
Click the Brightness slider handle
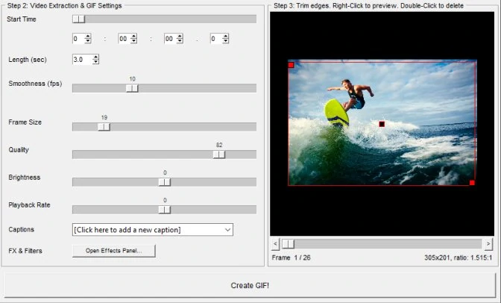click(x=165, y=182)
